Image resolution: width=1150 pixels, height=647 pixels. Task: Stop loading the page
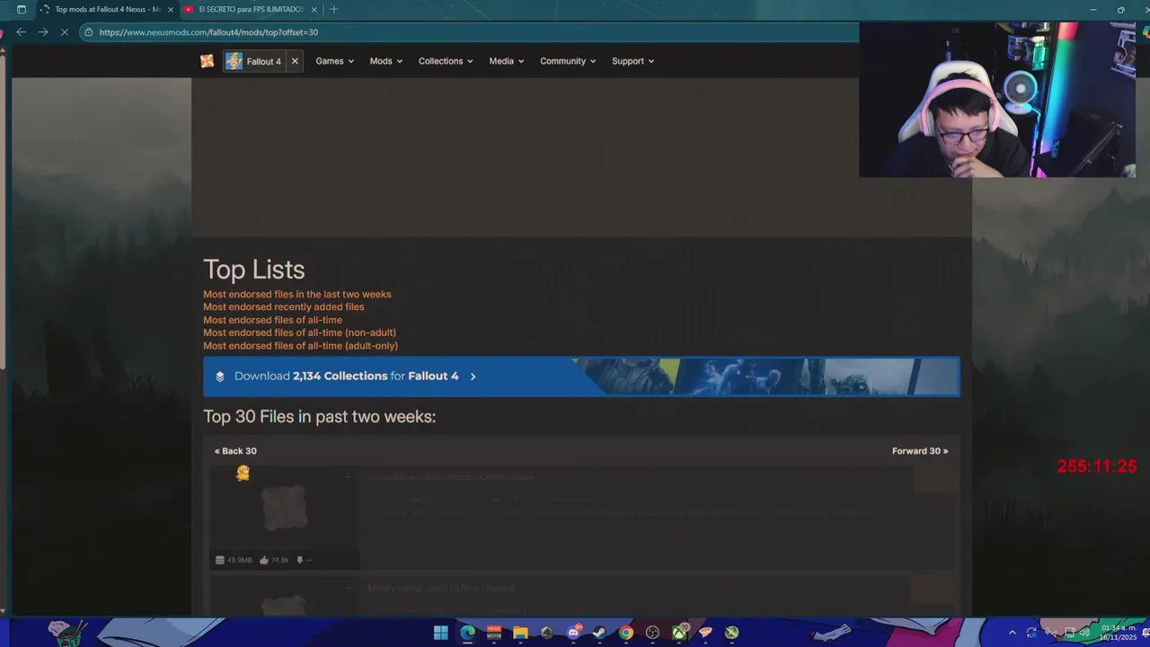click(x=65, y=32)
